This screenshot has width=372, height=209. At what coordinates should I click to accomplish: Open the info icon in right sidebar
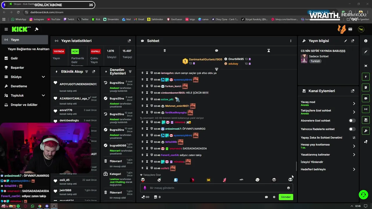[x=366, y=41]
